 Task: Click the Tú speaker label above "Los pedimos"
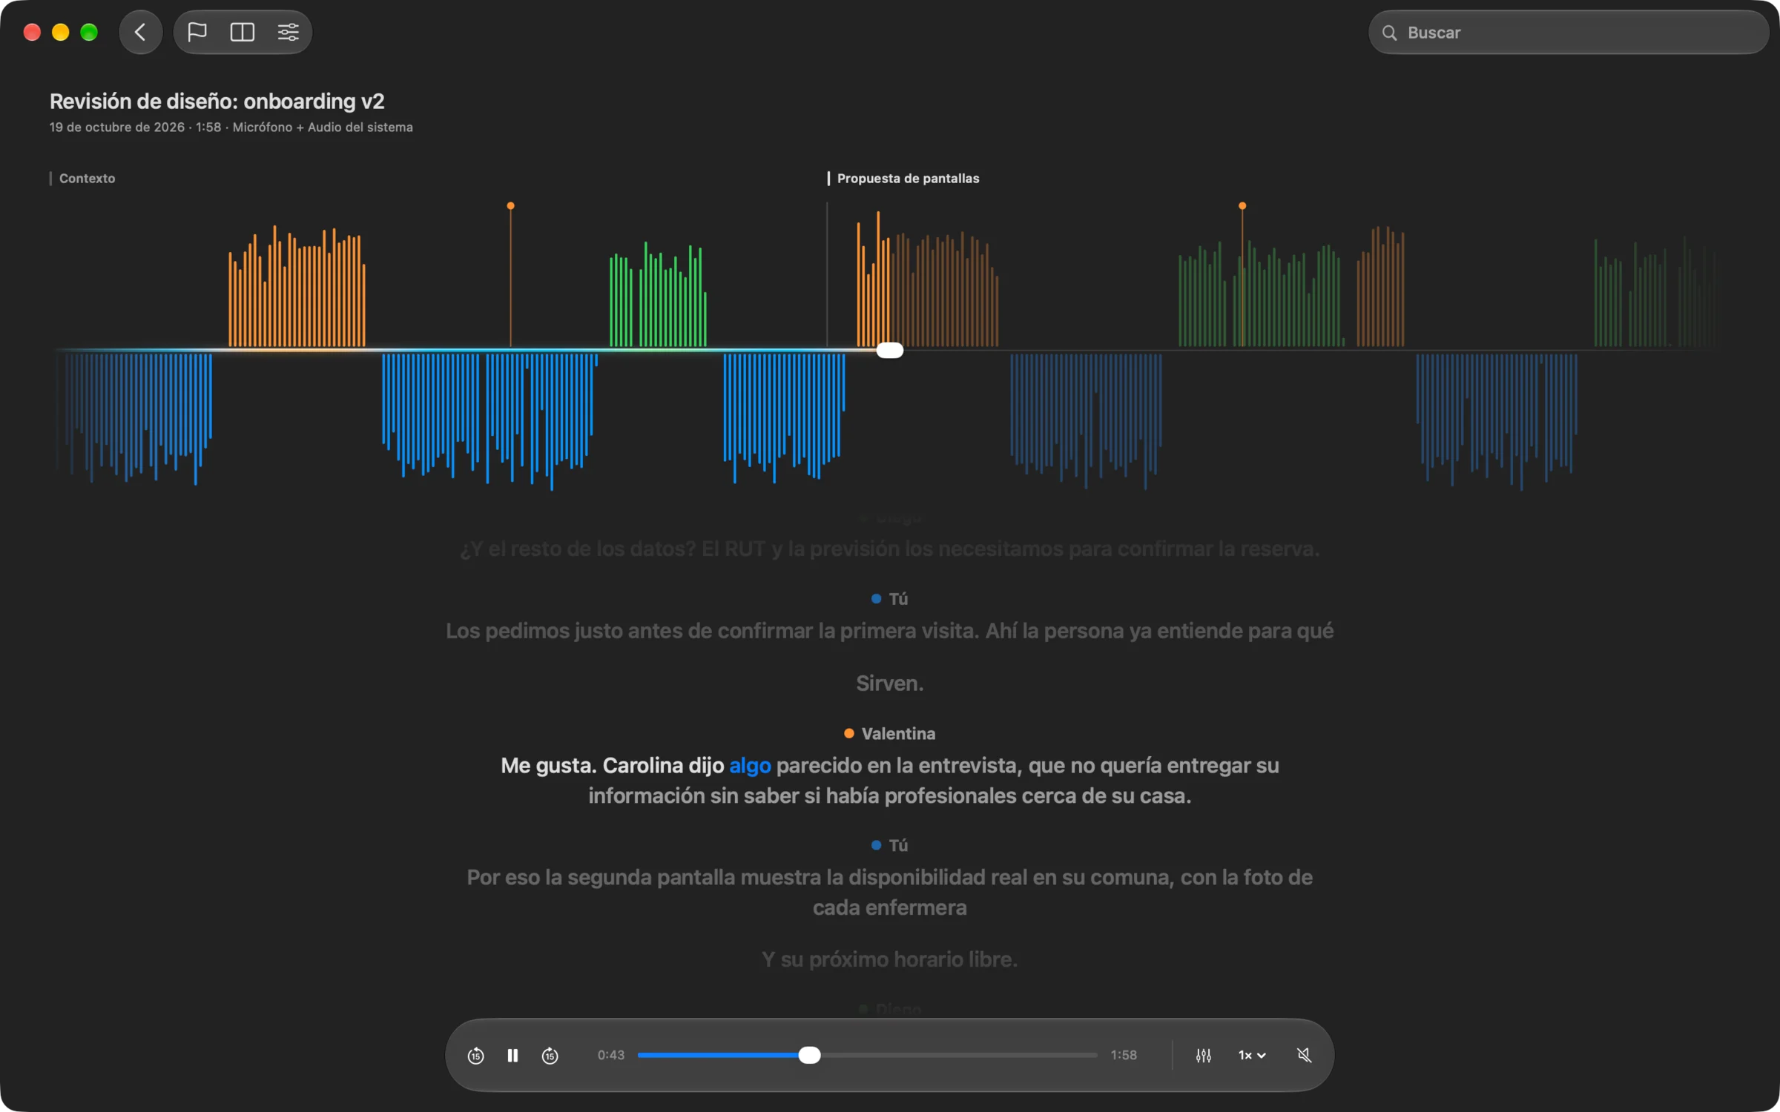tap(890, 598)
